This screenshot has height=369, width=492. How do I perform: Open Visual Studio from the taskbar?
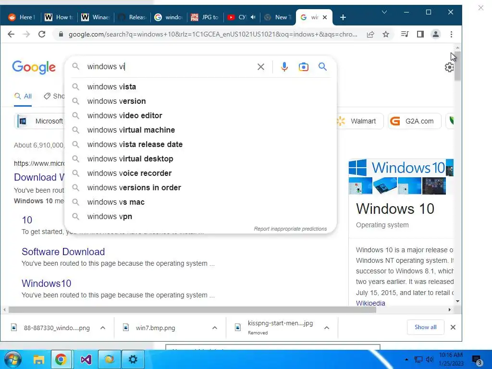point(86,359)
